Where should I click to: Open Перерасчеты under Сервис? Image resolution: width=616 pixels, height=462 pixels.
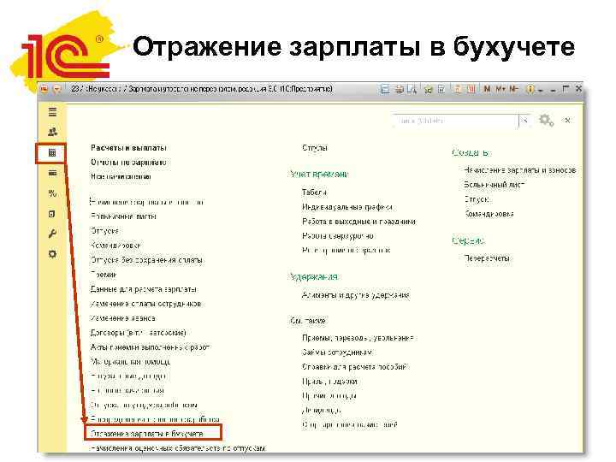[x=487, y=258]
